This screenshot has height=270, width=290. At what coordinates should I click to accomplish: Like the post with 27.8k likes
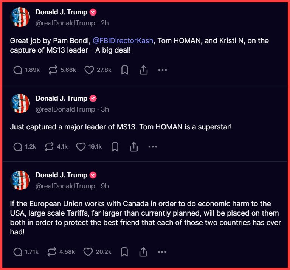tap(89, 70)
